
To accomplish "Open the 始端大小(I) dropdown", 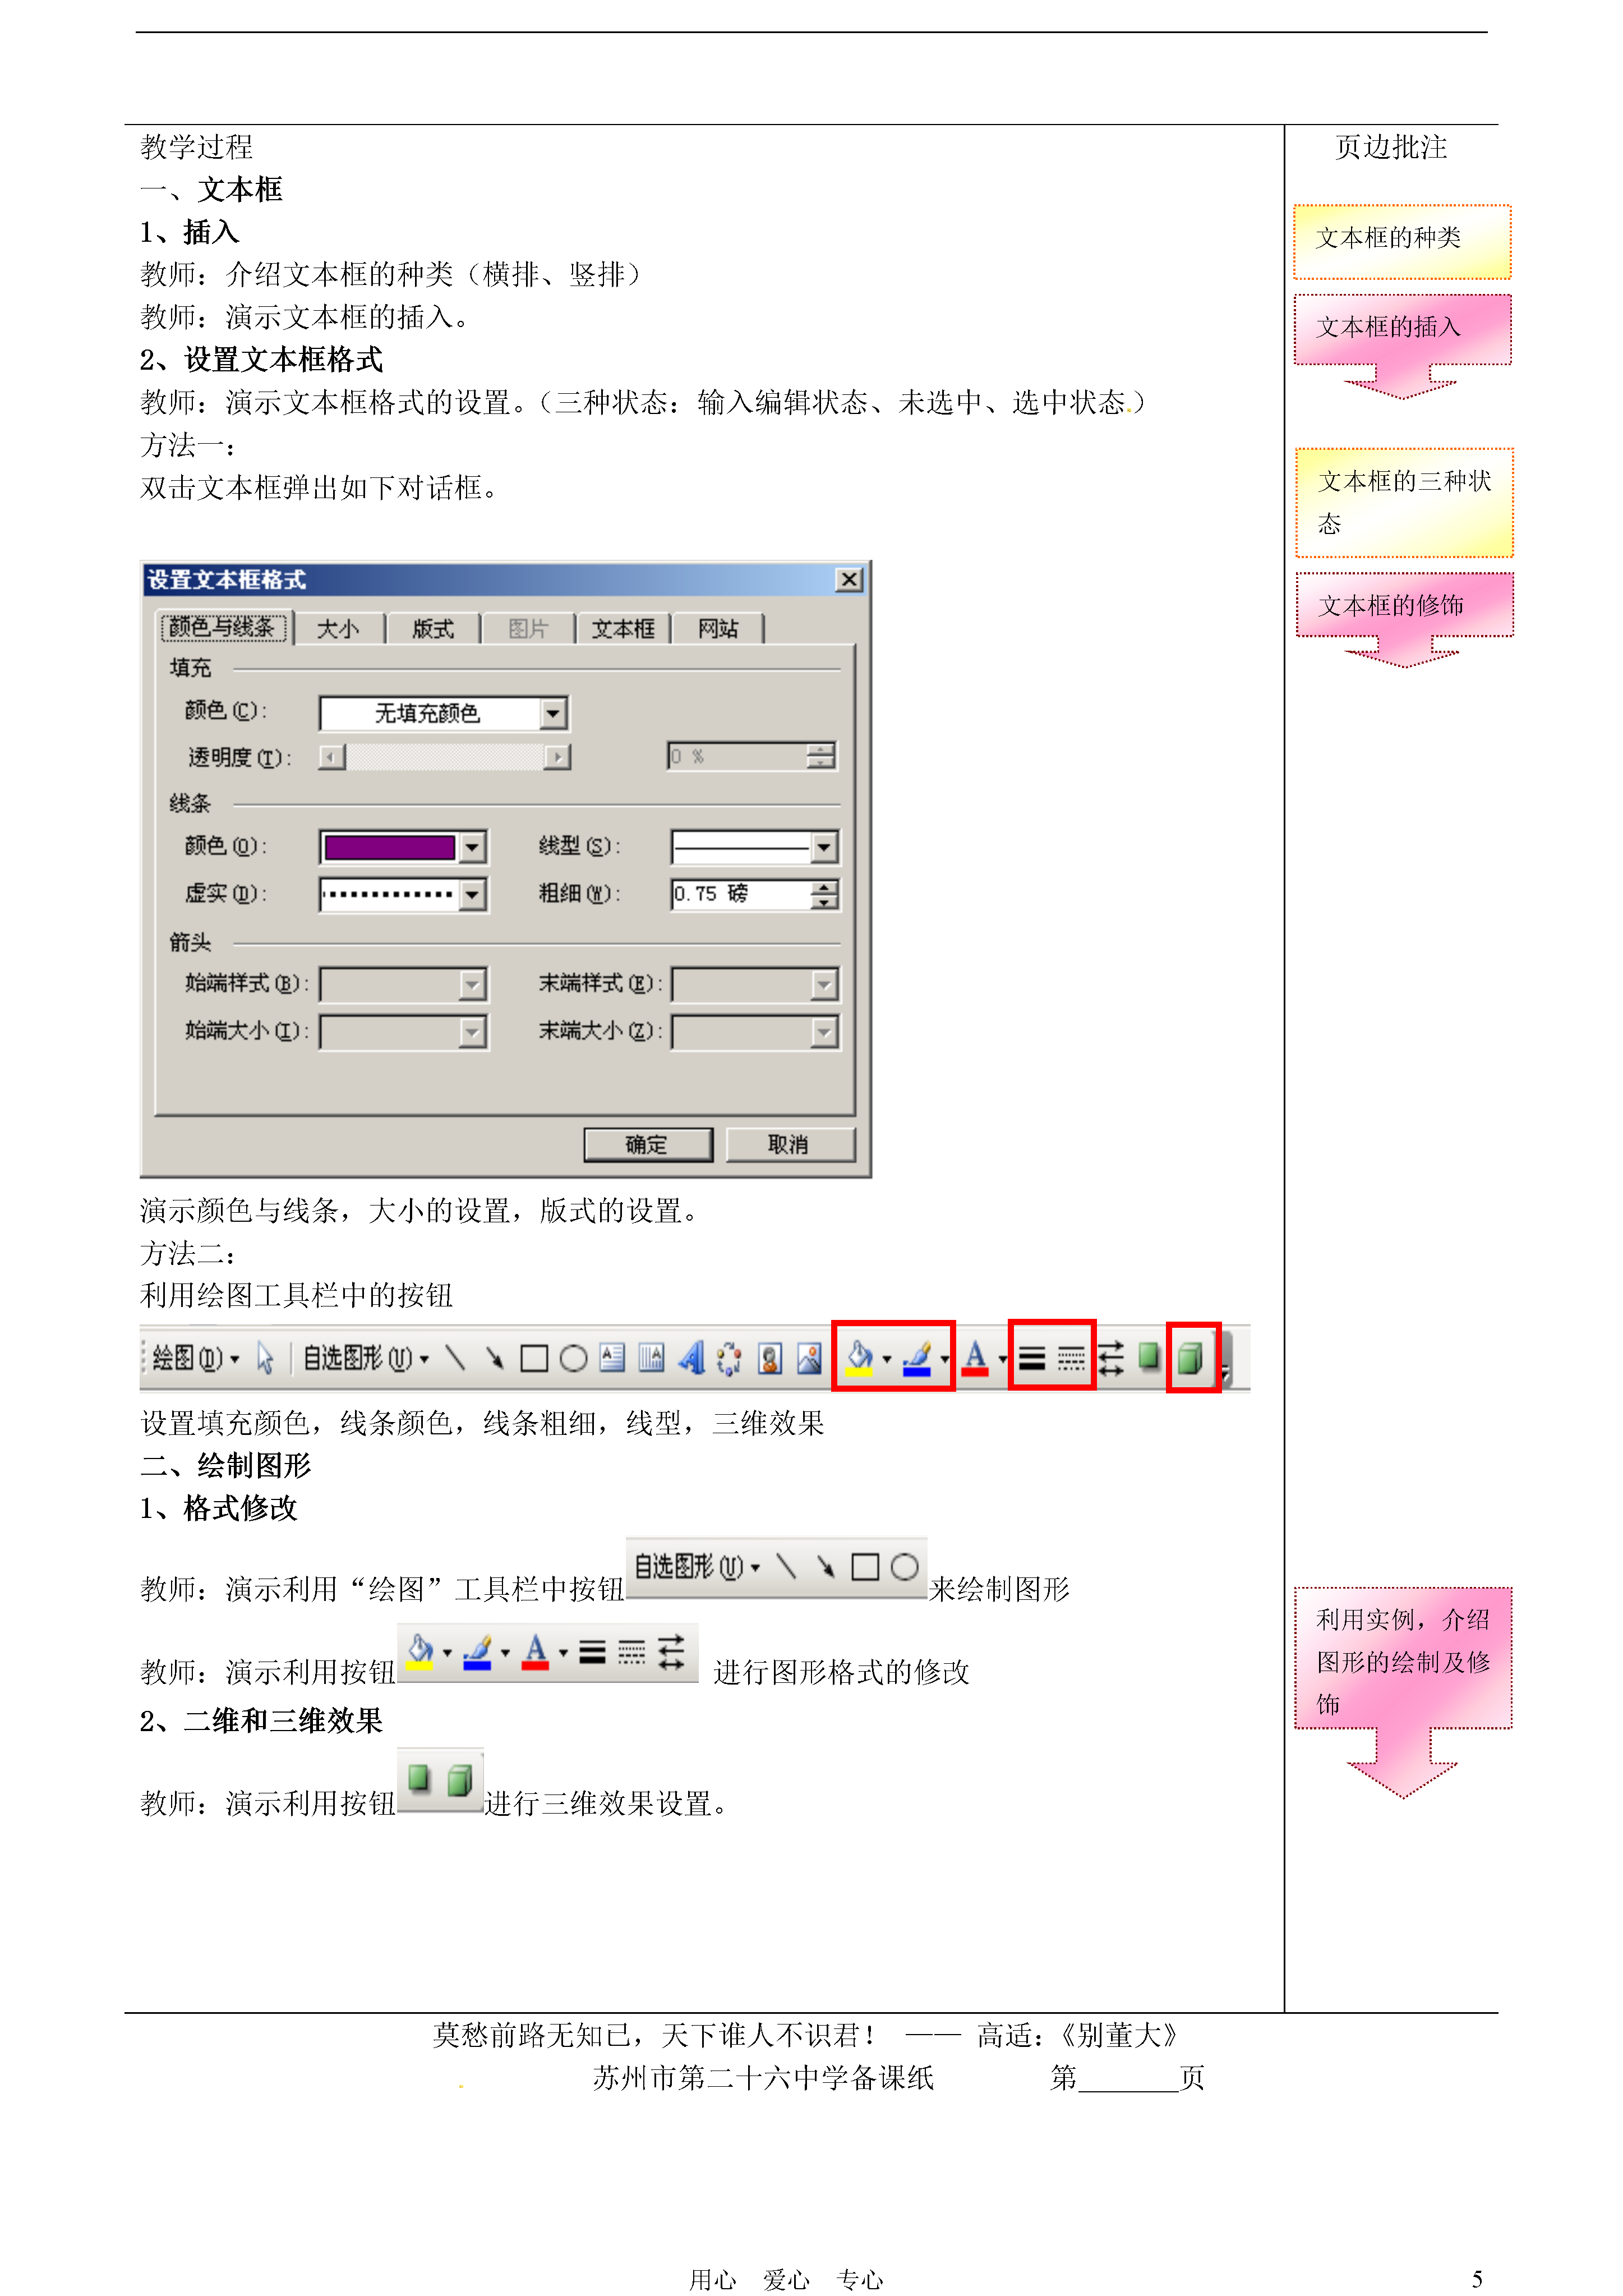I will pyautogui.click(x=403, y=1031).
